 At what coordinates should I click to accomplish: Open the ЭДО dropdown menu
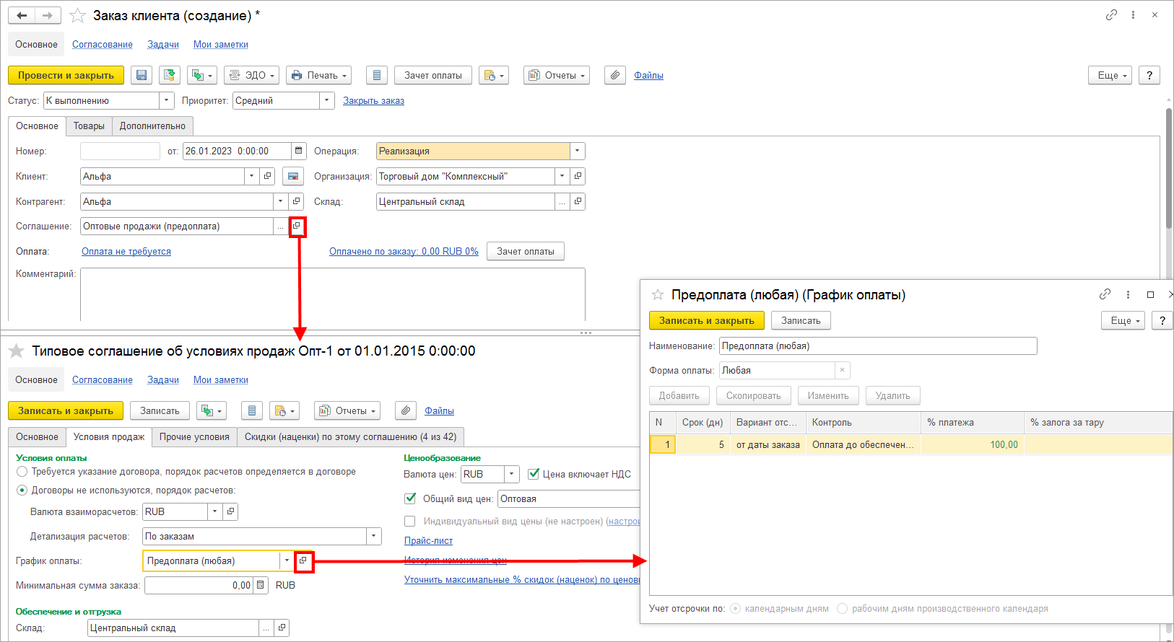(x=251, y=75)
